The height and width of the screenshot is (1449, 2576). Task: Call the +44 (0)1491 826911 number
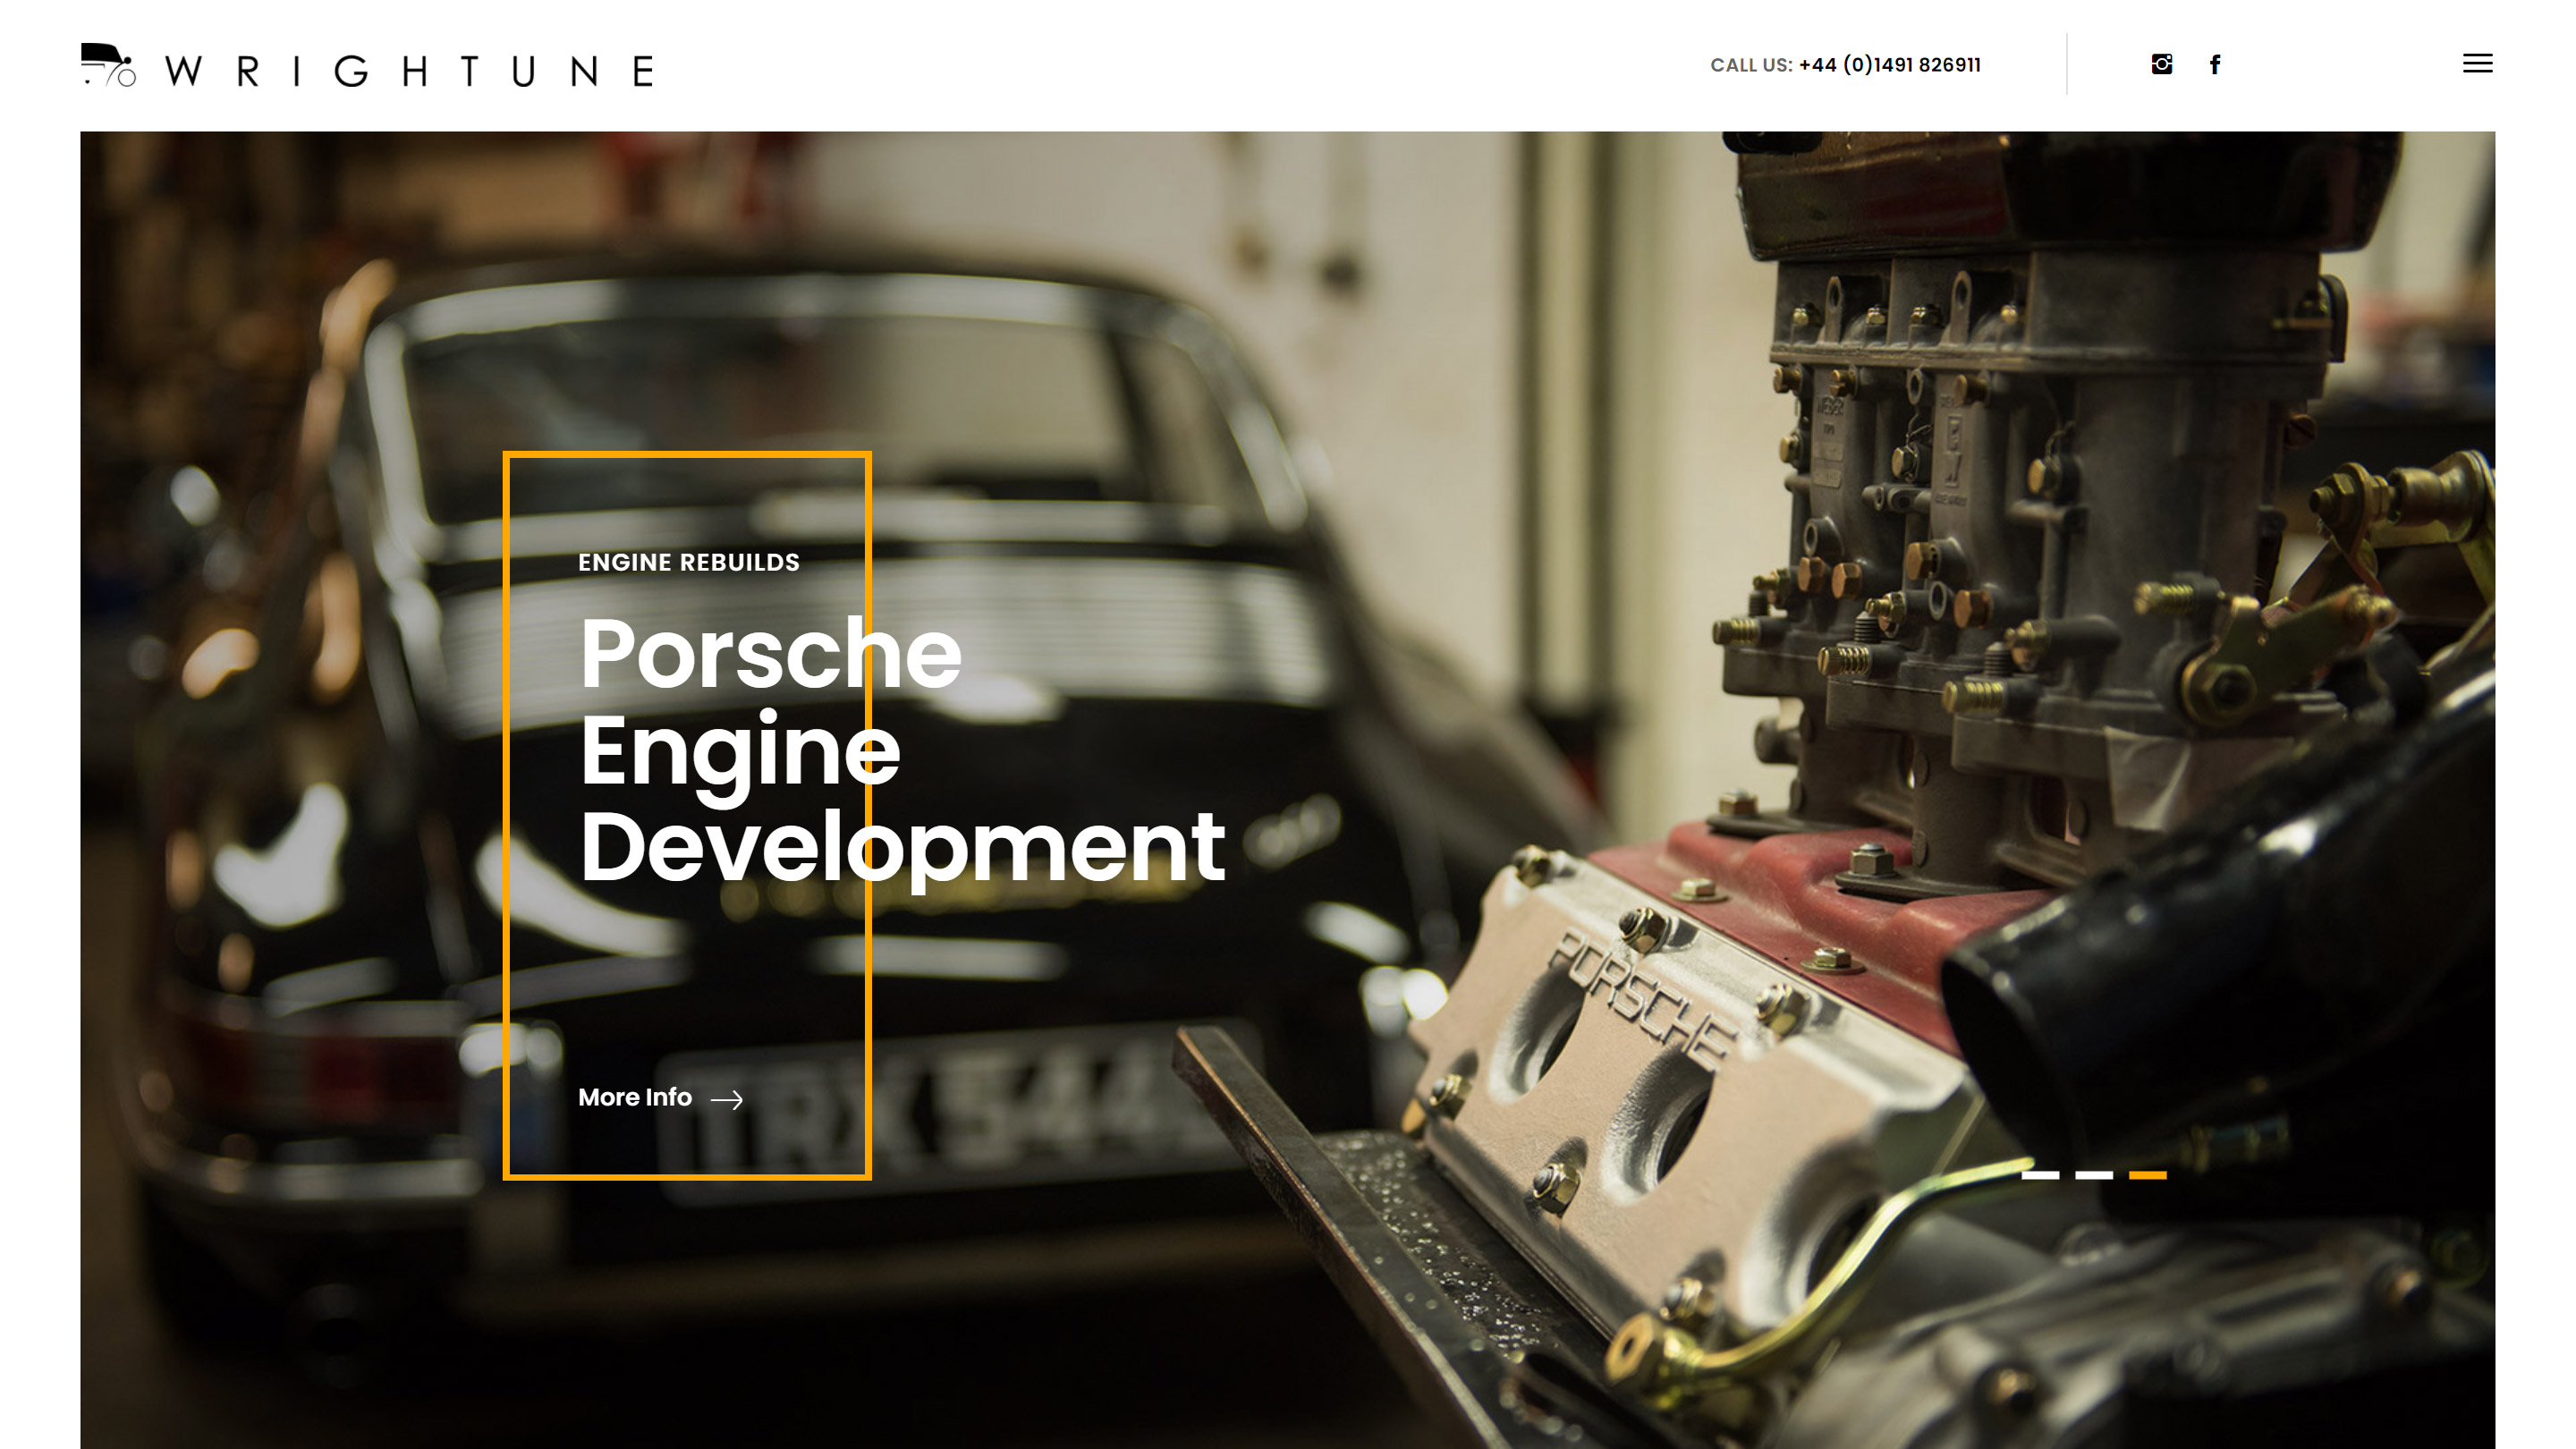pyautogui.click(x=1889, y=65)
